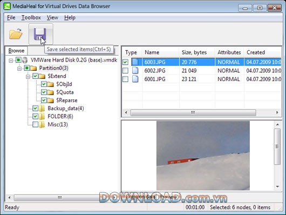
Task: Uncheck the Backup_data(4) checkbox
Action: click(x=36, y=109)
